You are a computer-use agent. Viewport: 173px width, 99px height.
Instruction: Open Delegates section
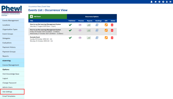click(12, 38)
